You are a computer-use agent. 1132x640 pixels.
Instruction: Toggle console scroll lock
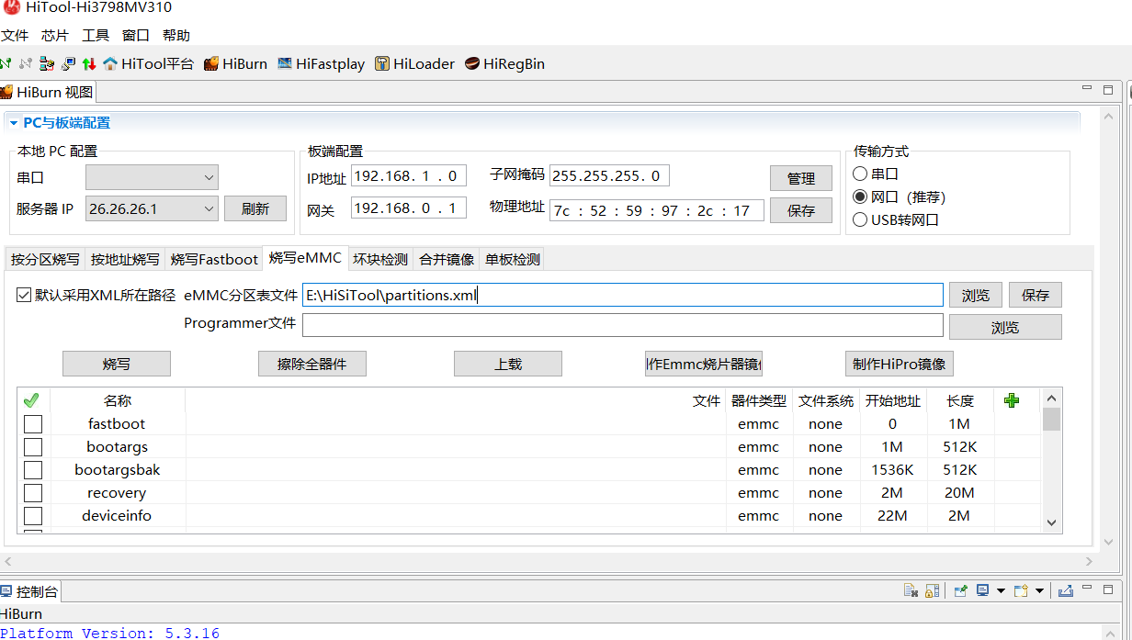tap(932, 590)
